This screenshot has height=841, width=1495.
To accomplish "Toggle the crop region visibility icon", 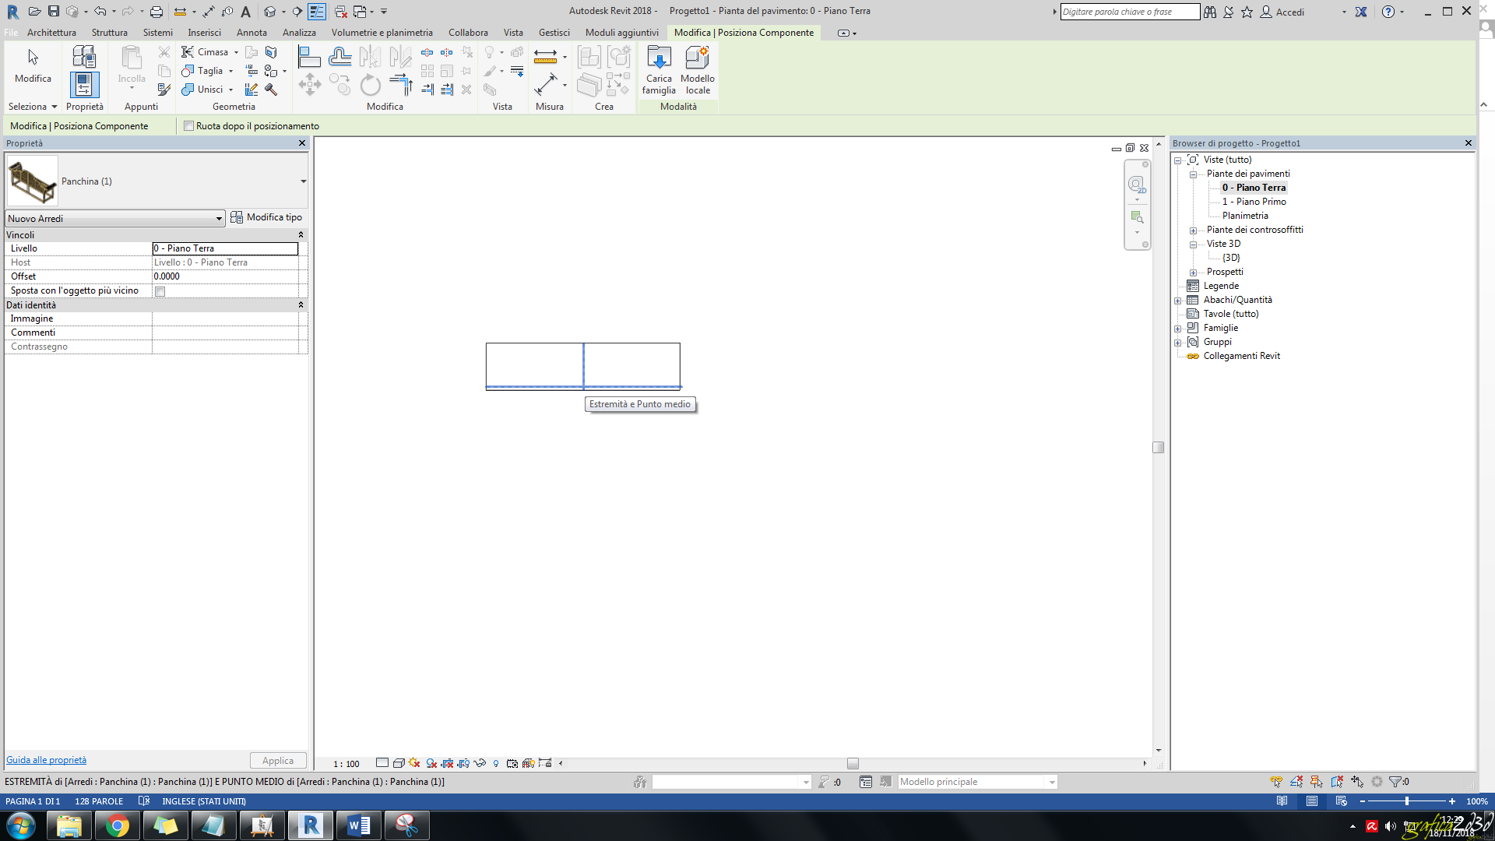I will click(x=464, y=763).
